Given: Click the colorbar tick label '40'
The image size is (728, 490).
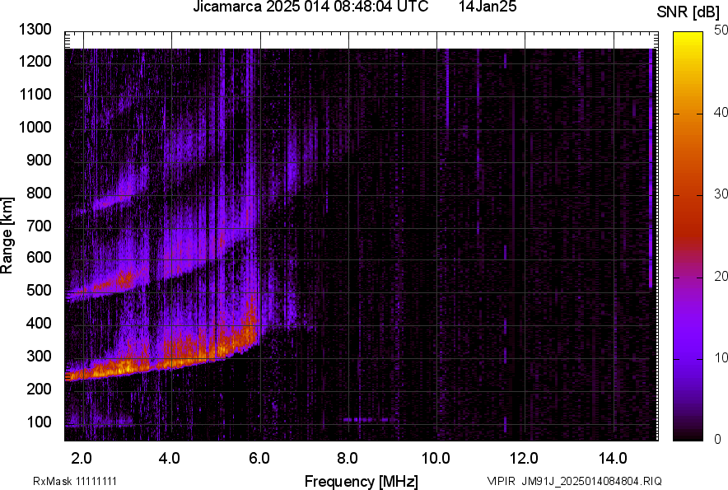Looking at the screenshot, I should [x=721, y=112].
